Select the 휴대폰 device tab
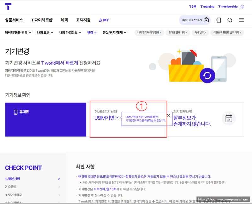This screenshot has height=204, width=252. coord(46,120)
